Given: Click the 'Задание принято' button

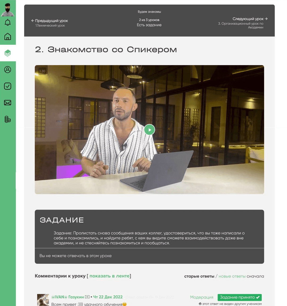Looking at the screenshot, I should 240,297.
